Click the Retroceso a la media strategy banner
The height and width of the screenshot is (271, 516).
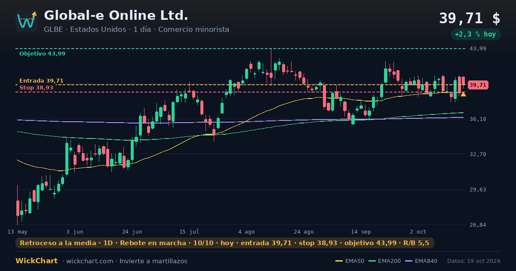point(225,243)
